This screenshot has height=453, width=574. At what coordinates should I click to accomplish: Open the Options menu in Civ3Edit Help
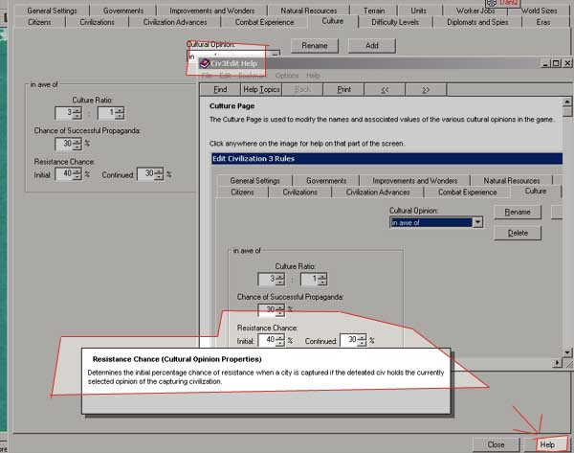[287, 76]
